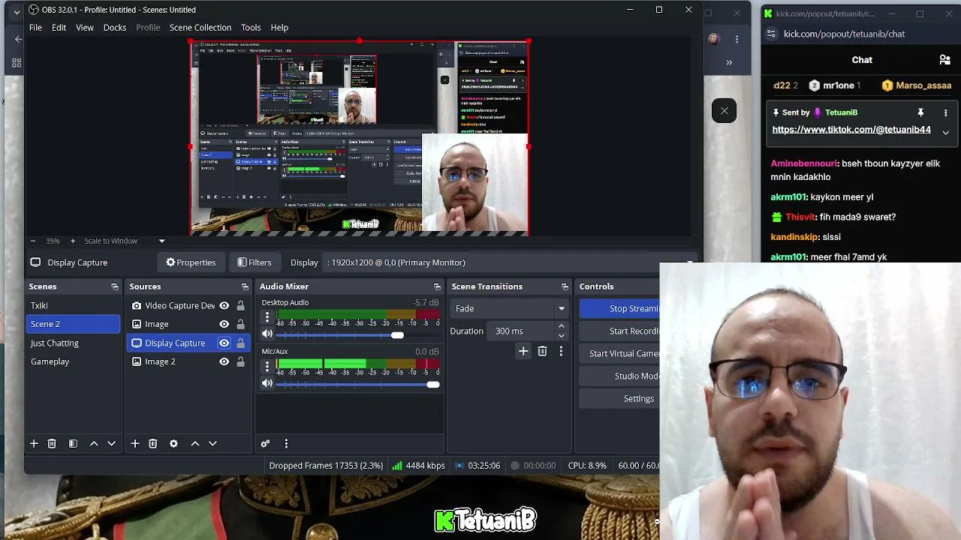
Task: Open the Tools menu
Action: (x=251, y=27)
